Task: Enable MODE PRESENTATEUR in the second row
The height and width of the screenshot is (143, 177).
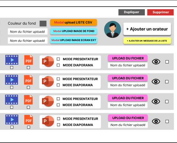Action: (x=58, y=79)
